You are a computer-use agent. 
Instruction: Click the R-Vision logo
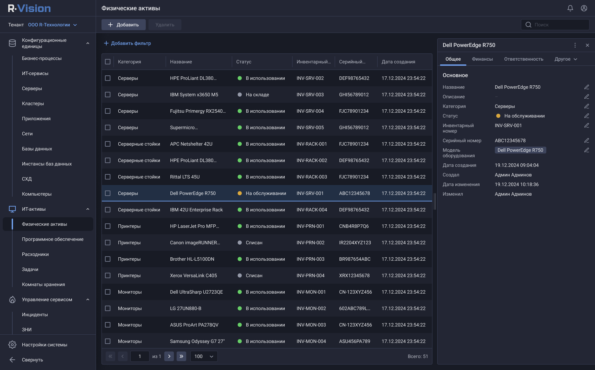29,8
